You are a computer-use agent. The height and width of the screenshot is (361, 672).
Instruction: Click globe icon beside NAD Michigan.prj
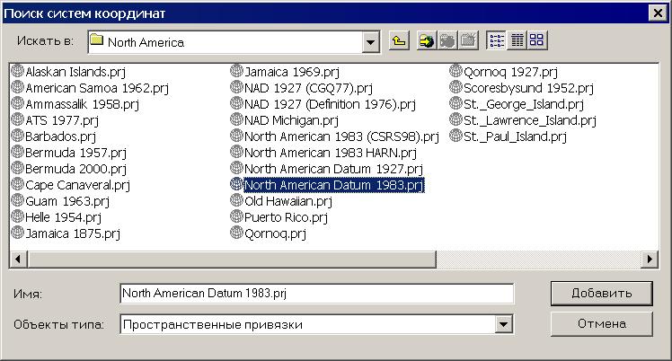pyautogui.click(x=236, y=119)
